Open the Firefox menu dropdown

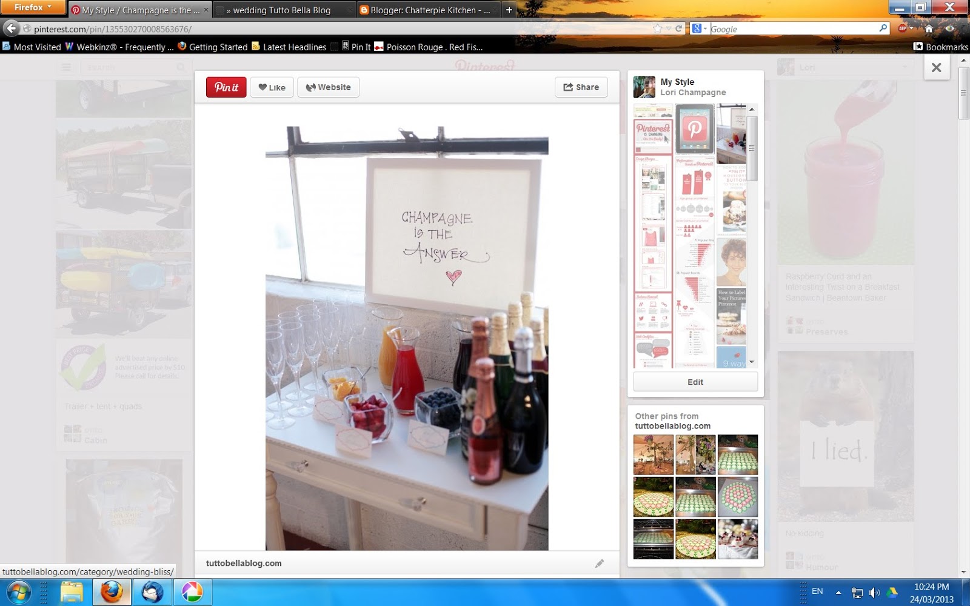(33, 7)
